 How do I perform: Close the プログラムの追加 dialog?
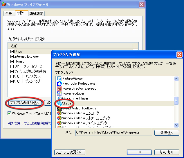[x=179, y=55]
